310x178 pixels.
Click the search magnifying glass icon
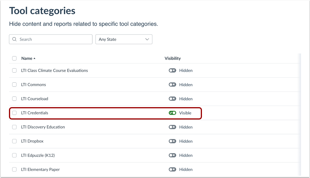14,39
